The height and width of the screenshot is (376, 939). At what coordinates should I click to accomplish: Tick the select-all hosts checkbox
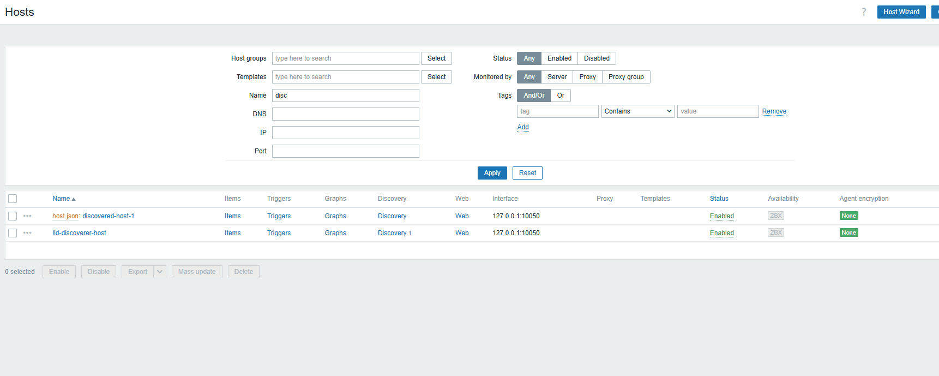click(x=13, y=199)
